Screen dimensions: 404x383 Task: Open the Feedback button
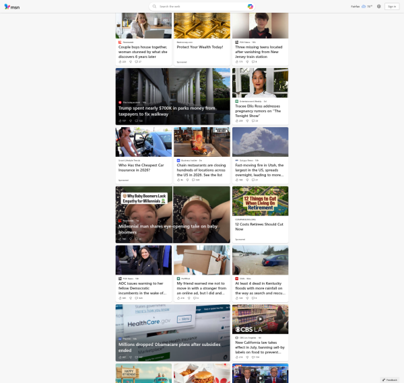[x=390, y=380]
